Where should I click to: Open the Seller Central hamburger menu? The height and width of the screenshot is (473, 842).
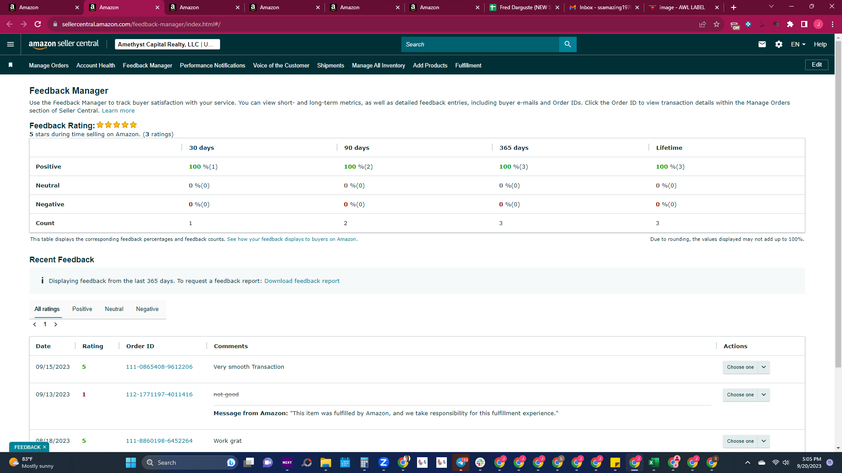(x=11, y=44)
